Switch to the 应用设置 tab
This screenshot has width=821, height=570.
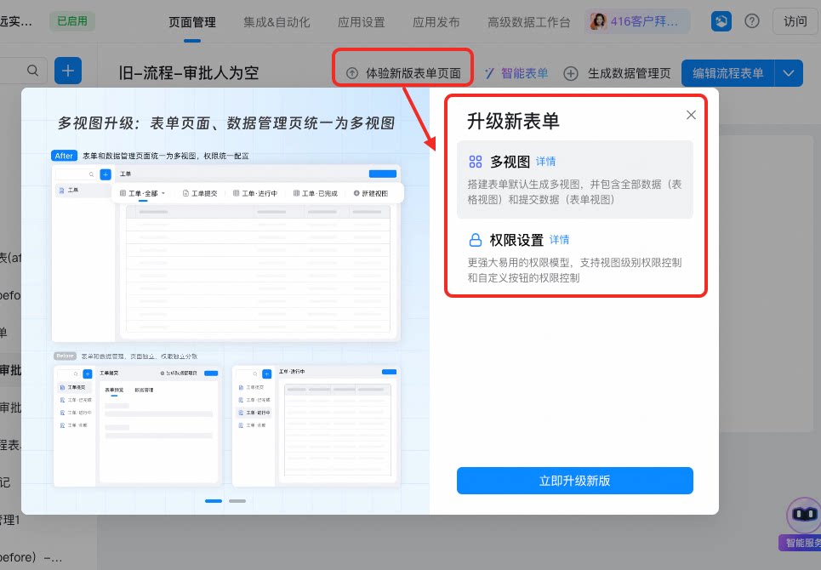(x=362, y=22)
